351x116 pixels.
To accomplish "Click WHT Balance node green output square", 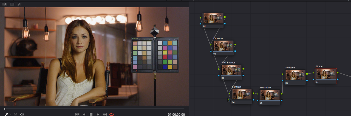I will [x=243, y=69].
